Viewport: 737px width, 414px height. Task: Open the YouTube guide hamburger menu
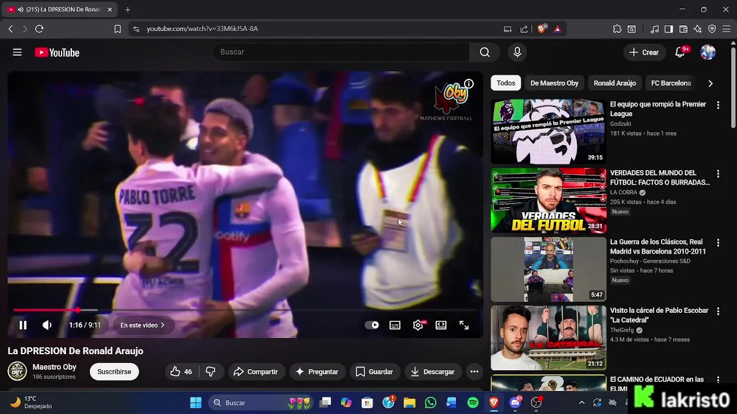coord(17,52)
